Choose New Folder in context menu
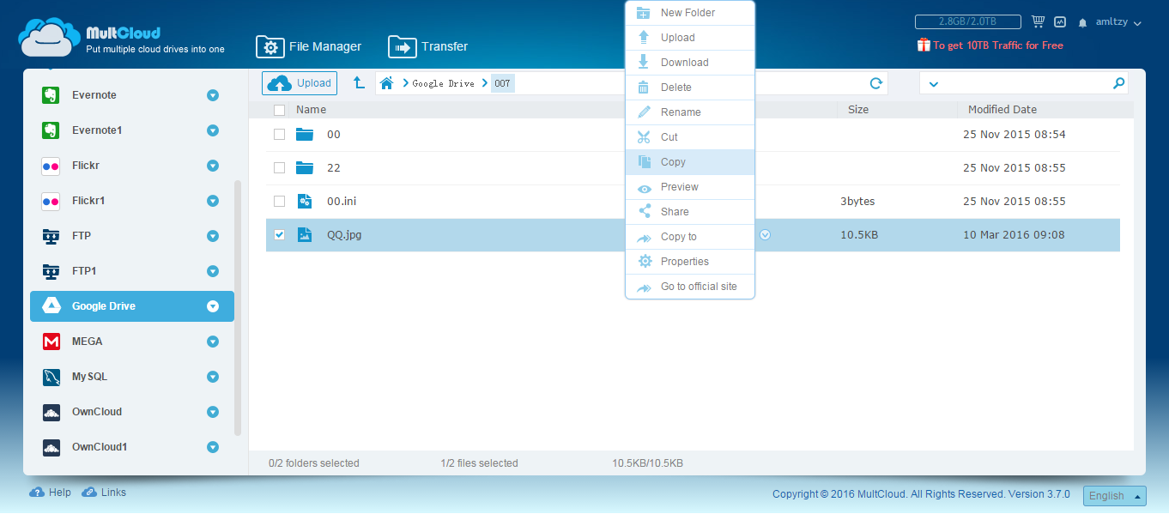This screenshot has height=514, width=1169. click(x=690, y=13)
